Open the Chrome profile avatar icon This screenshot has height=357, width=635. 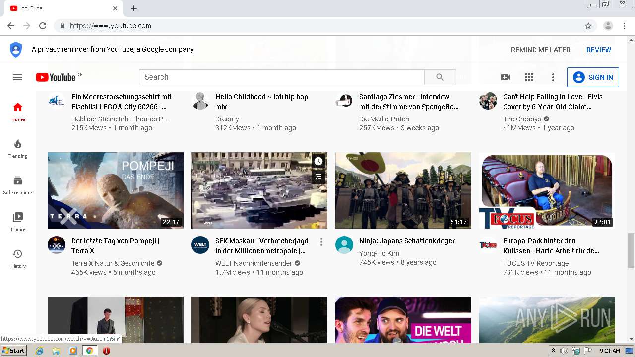pos(608,26)
